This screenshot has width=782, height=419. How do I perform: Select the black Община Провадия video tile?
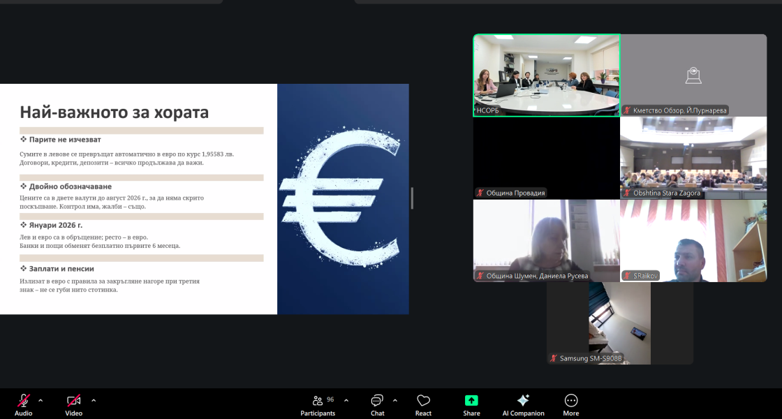point(547,158)
